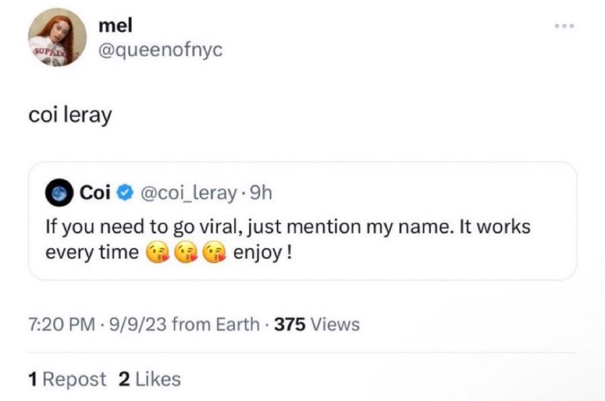This screenshot has width=605, height=401.
Task: Open the "2 Likes" list
Action: click(x=149, y=379)
